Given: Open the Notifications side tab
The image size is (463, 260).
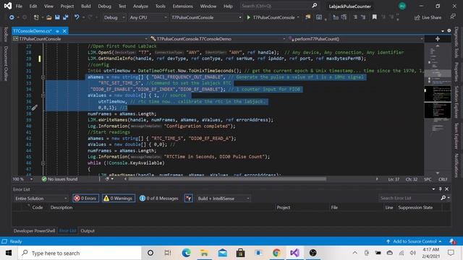Looking at the screenshot, I should click(456, 165).
